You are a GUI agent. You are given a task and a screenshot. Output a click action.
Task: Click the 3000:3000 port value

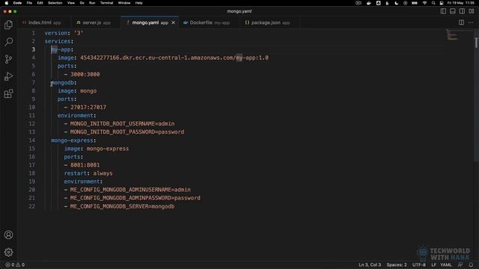pyautogui.click(x=85, y=74)
